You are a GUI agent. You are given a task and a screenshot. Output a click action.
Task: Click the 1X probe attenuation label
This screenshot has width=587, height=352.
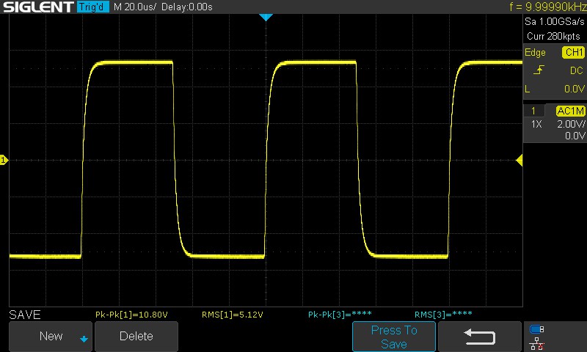536,124
